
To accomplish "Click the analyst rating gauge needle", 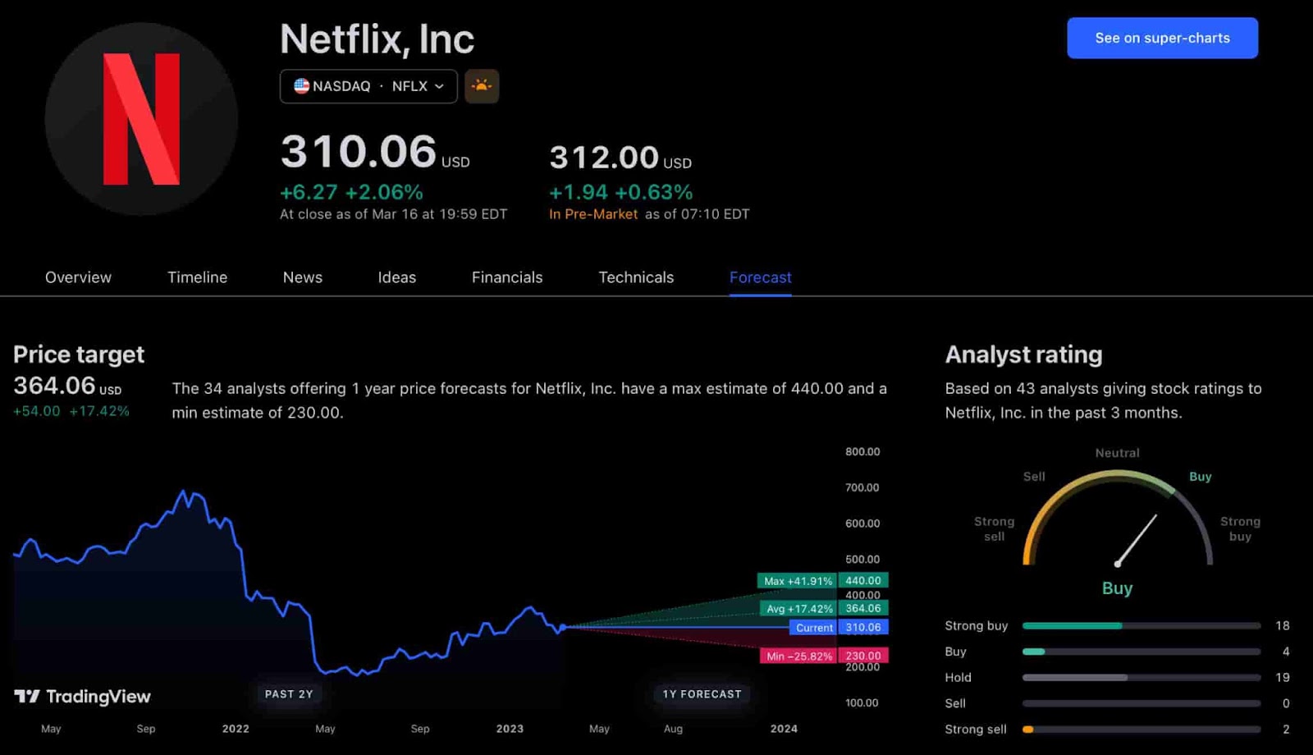I will coord(1137,540).
